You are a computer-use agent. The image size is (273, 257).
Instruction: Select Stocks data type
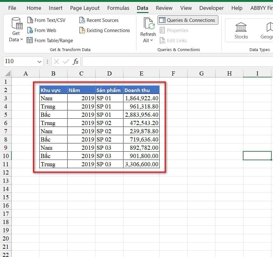(241, 30)
